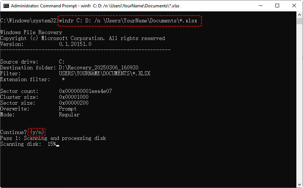Click the Overwrite Prompt setting value
The width and height of the screenshot is (303, 188).
68,109
